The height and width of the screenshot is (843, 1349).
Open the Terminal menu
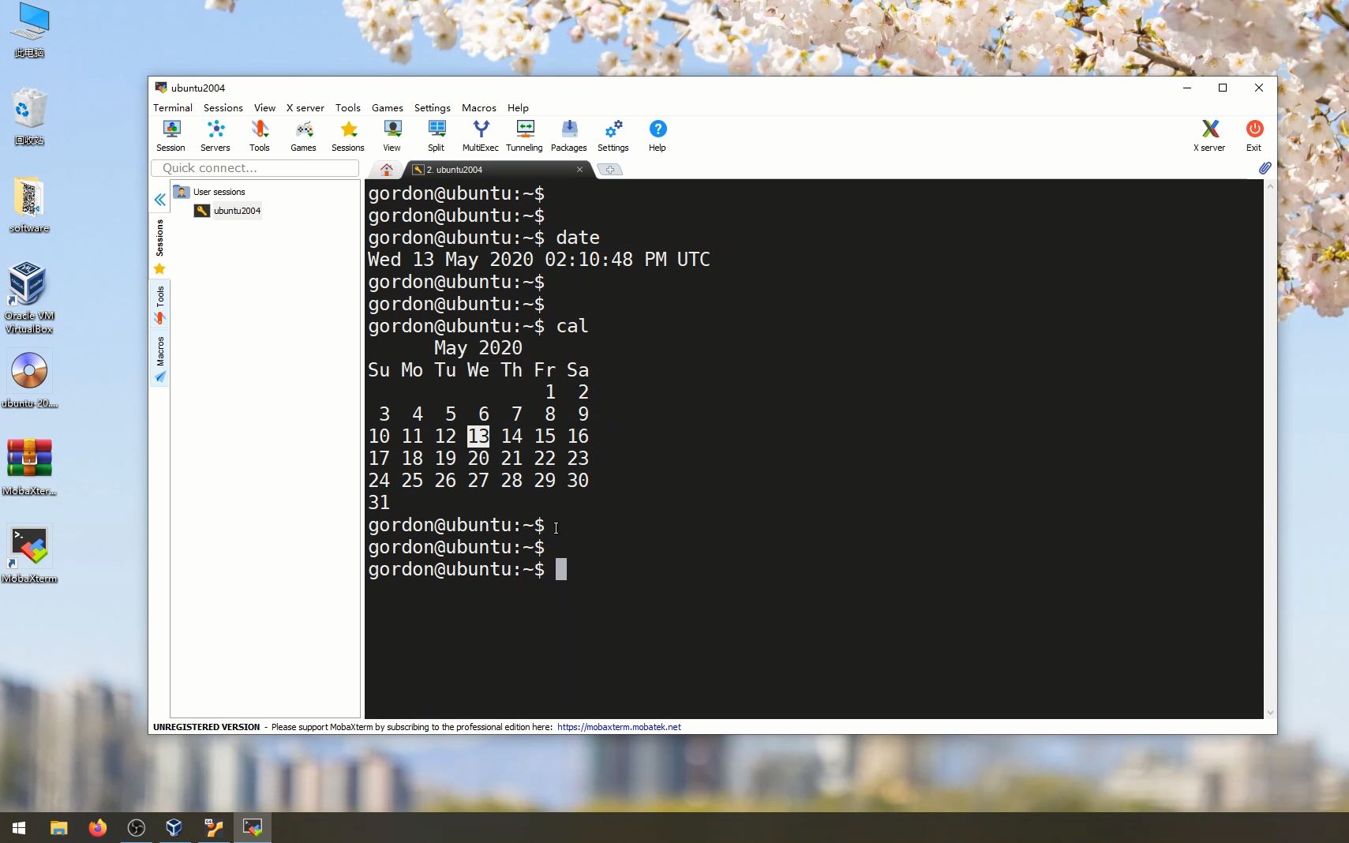tap(173, 108)
